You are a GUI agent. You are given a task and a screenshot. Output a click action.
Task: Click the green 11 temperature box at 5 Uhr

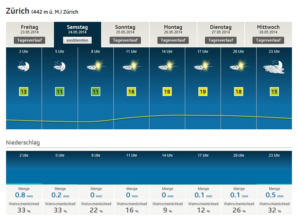tap(60, 92)
